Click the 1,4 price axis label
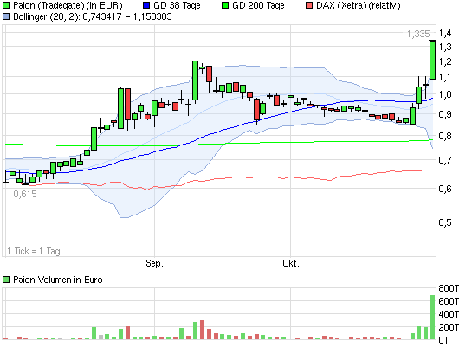 pyautogui.click(x=445, y=33)
